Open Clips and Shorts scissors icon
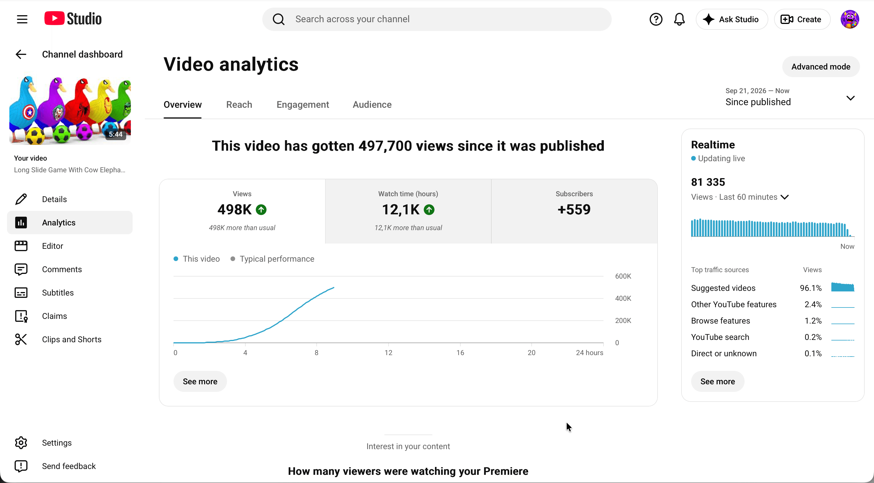This screenshot has width=874, height=483. pos(21,340)
